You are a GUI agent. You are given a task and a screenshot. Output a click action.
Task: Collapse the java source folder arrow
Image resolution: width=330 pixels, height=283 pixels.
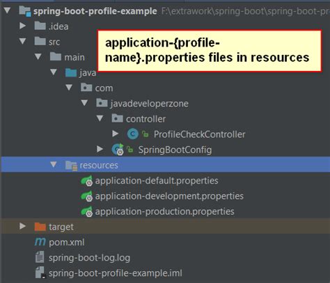pyautogui.click(x=54, y=72)
